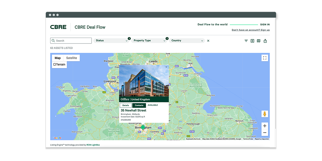This screenshot has width=322, height=161.
Task: Click the Google logo on map
Action: (57, 138)
